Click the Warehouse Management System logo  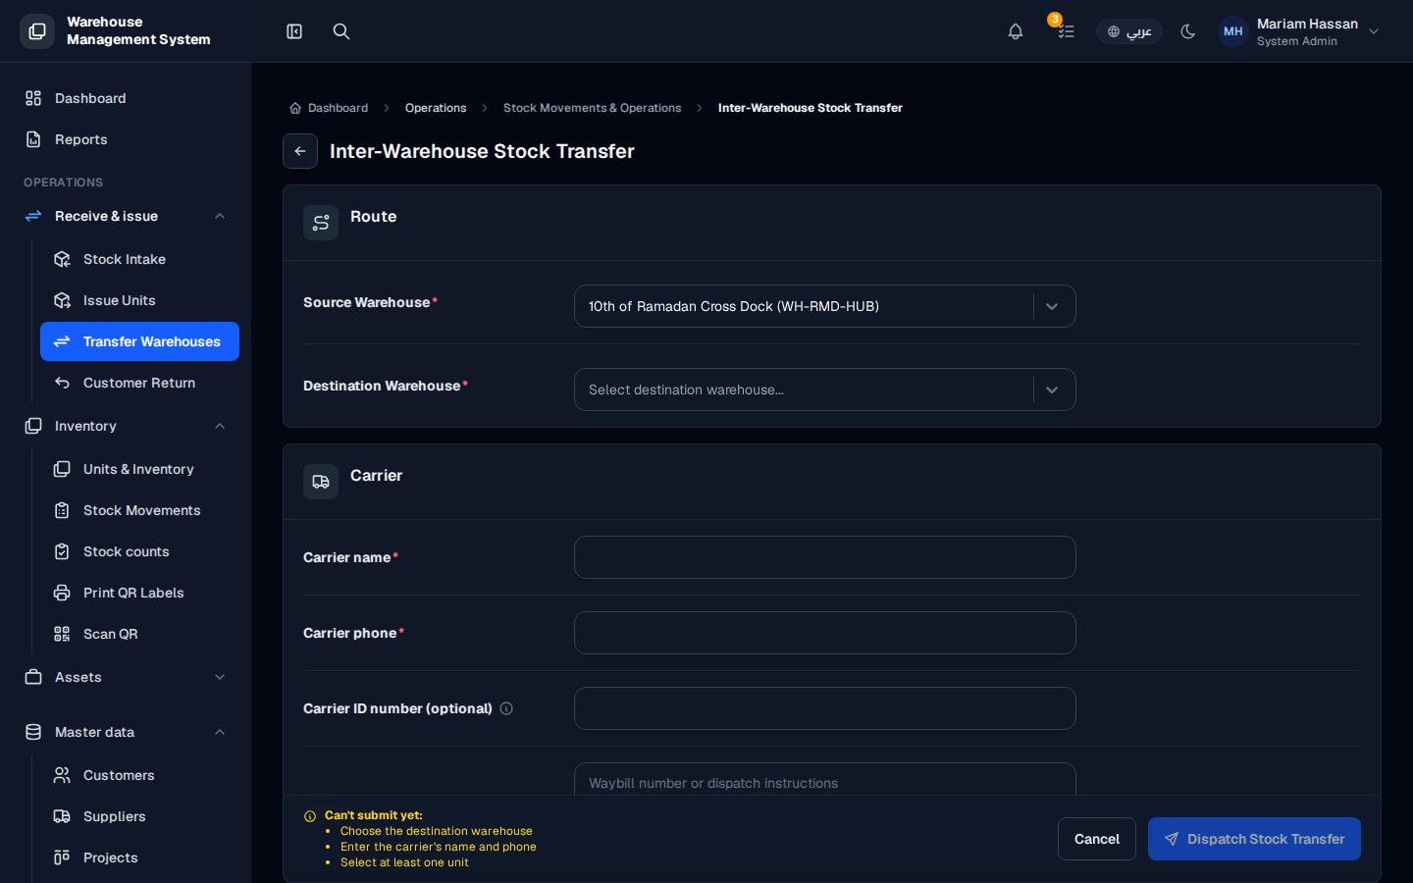coord(37,31)
